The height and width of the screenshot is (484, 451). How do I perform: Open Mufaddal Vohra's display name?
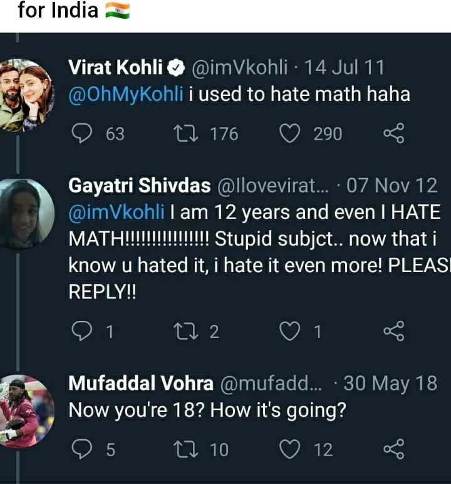point(140,383)
